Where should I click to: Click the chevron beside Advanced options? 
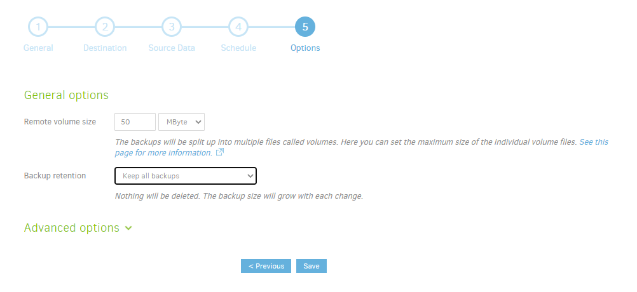coord(129,229)
